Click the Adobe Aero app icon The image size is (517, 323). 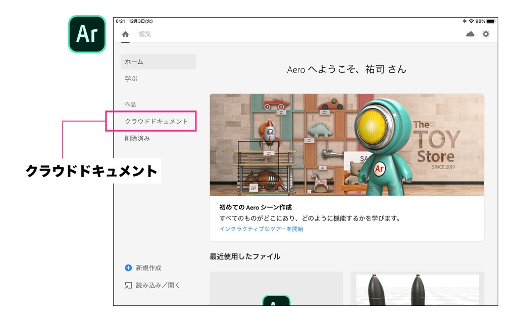pyautogui.click(x=87, y=34)
